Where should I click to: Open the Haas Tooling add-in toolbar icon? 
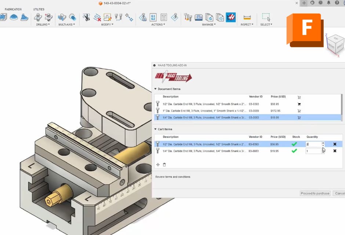(231, 17)
